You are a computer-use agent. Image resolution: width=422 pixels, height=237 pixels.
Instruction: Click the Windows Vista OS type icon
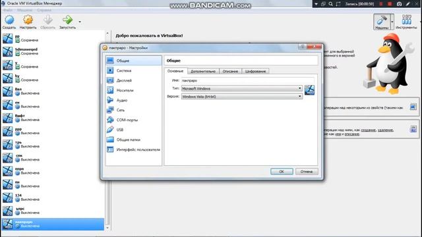309,90
